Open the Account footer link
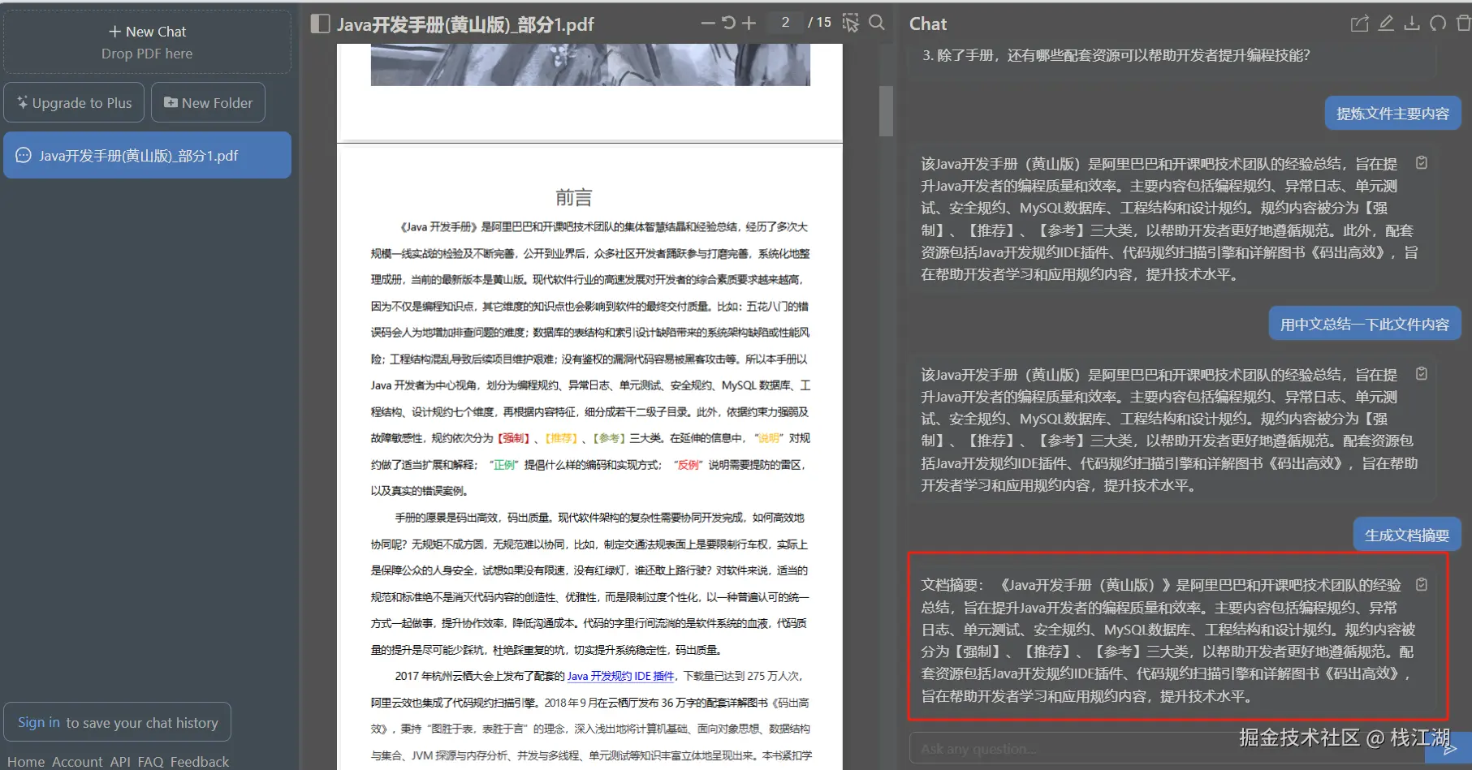 (77, 762)
